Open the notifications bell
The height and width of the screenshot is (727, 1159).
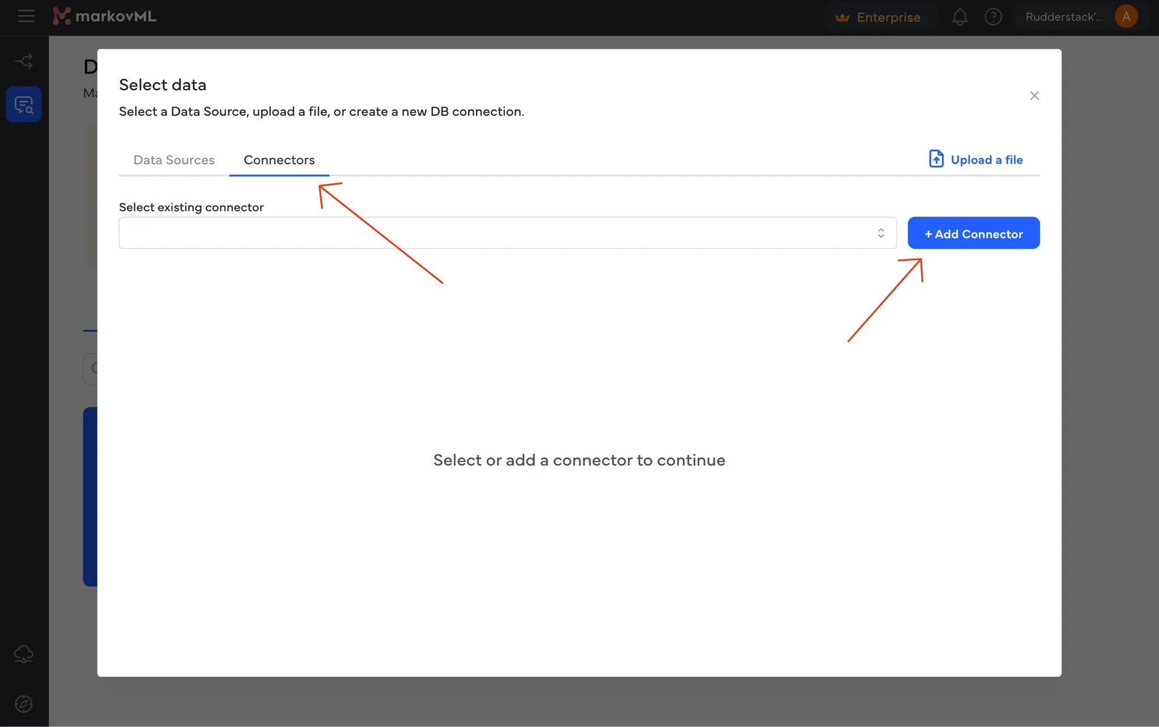pos(959,17)
